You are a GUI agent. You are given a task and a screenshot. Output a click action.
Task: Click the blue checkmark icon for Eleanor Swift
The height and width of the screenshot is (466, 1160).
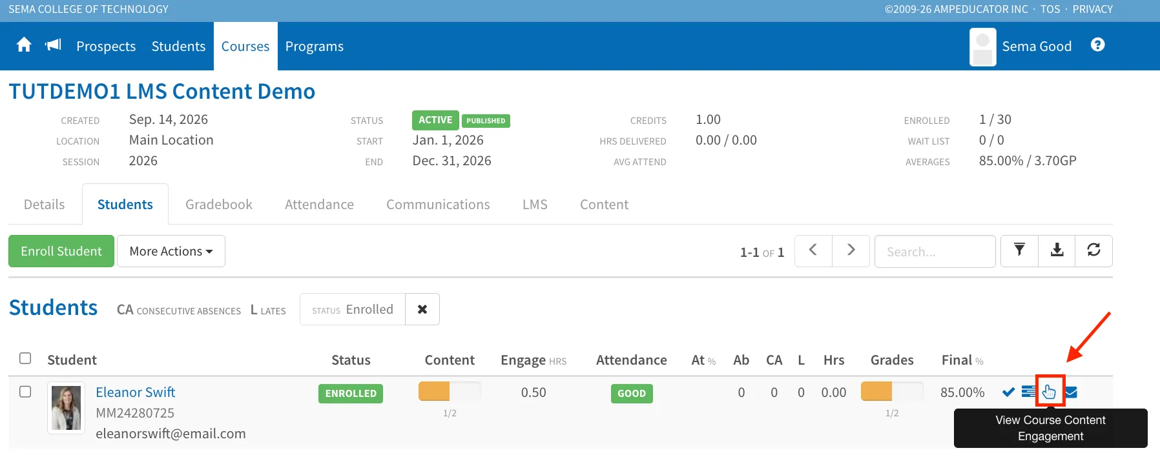click(1008, 392)
